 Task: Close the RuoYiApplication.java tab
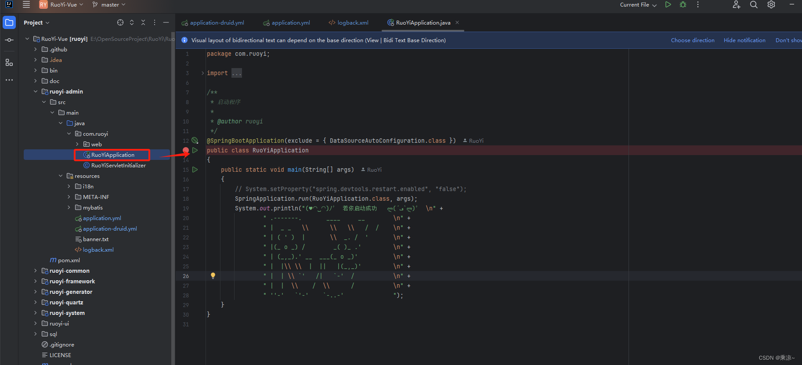coord(457,22)
